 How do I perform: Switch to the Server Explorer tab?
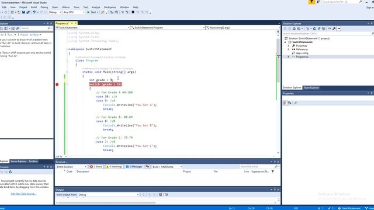click(18, 162)
